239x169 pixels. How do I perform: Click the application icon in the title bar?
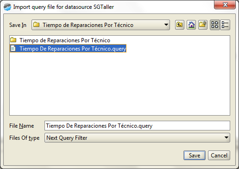(x=7, y=7)
